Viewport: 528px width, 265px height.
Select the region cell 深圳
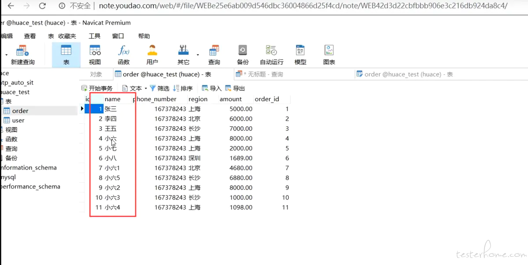pos(194,158)
